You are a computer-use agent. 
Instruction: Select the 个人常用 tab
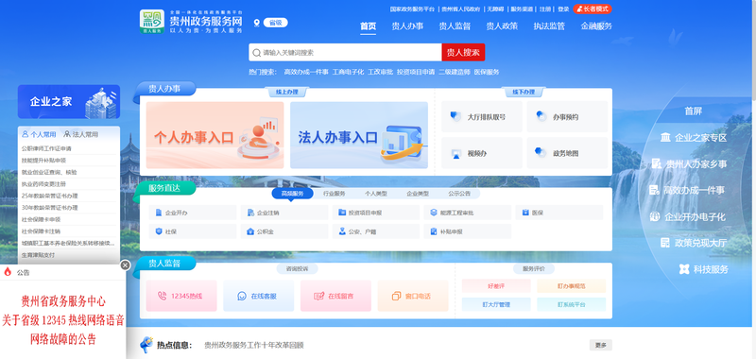pyautogui.click(x=39, y=134)
